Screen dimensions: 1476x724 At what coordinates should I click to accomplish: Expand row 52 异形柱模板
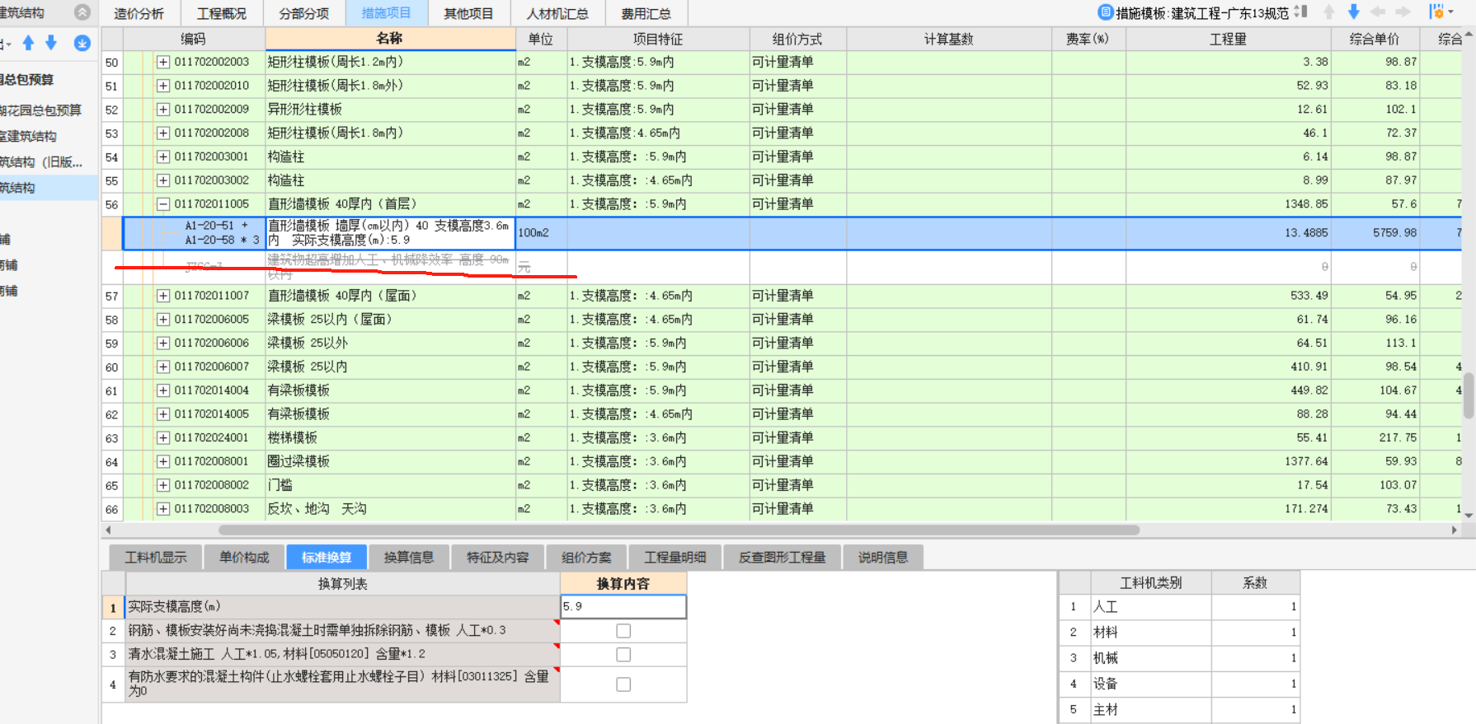163,110
